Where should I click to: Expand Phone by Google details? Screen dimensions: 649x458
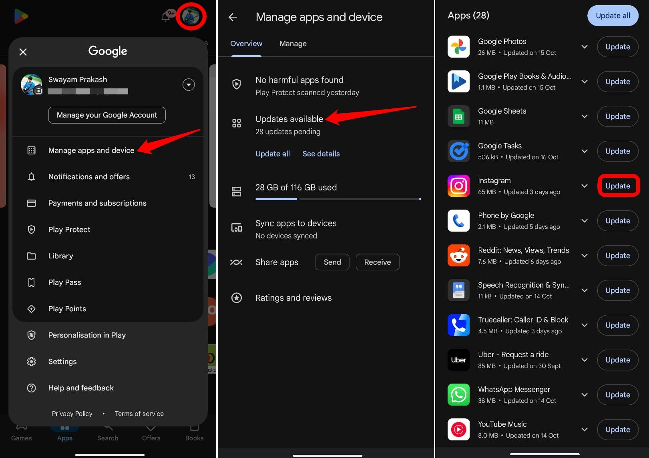pos(585,221)
